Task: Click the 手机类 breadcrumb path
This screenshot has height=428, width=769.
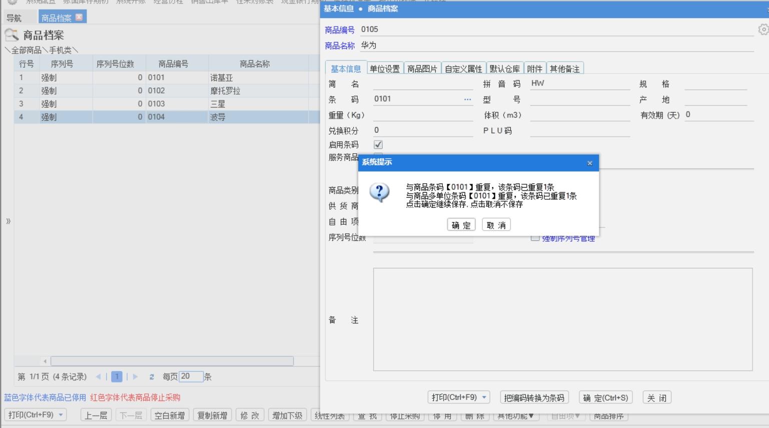Action: (x=60, y=50)
